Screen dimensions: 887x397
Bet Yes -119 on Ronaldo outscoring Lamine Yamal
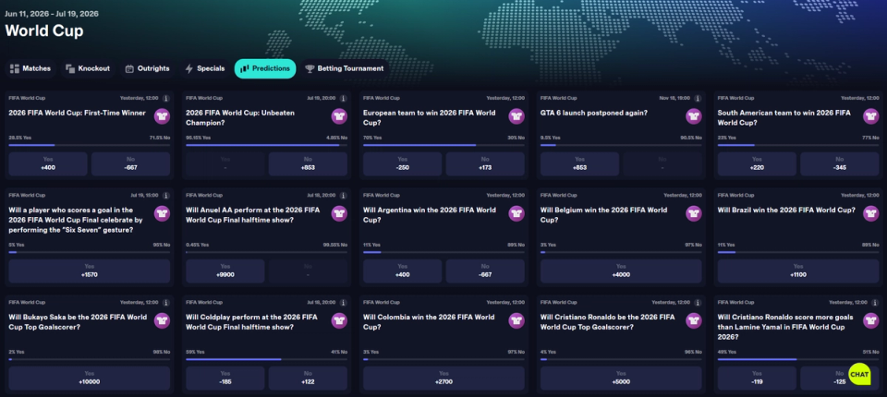pos(757,379)
